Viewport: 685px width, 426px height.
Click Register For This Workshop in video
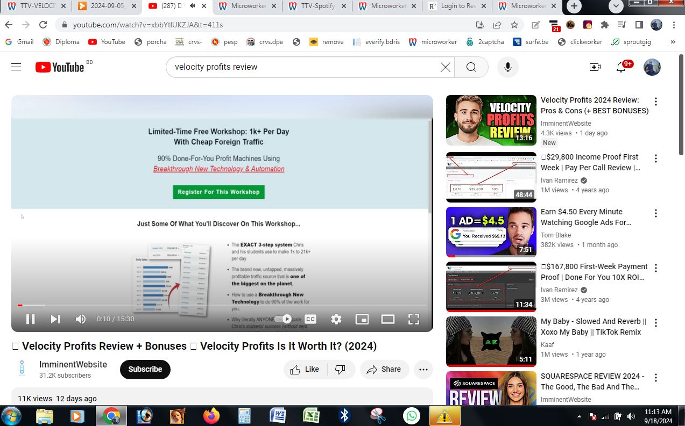point(218,192)
